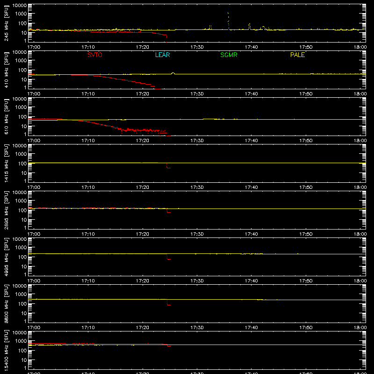Click the 17:50 label under the 2695 MHz plot
Image resolution: width=374 pixels, height=374 pixels.
tap(306, 234)
